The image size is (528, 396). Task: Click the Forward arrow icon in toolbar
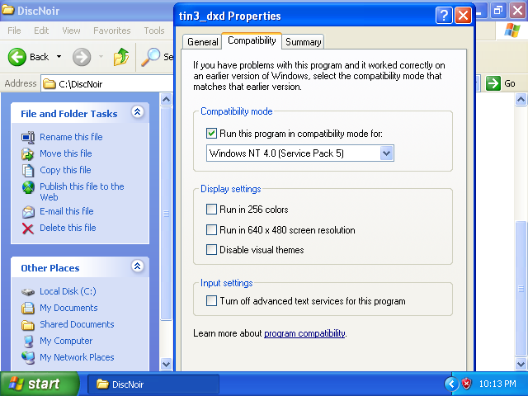pyautogui.click(x=82, y=57)
